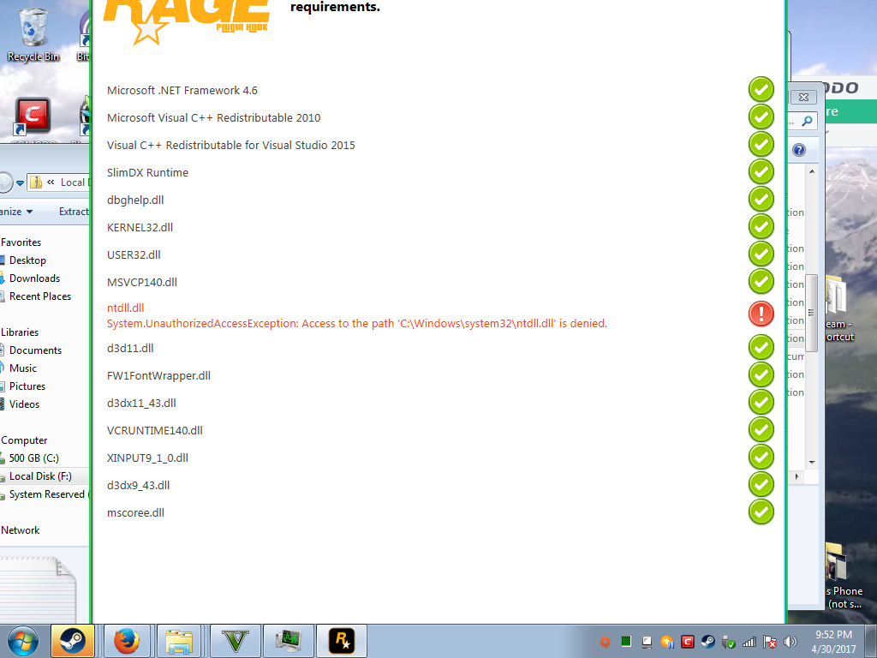Image resolution: width=877 pixels, height=658 pixels.
Task: Open the recent pages dropdown arrow in Explorer
Action: pos(21,183)
